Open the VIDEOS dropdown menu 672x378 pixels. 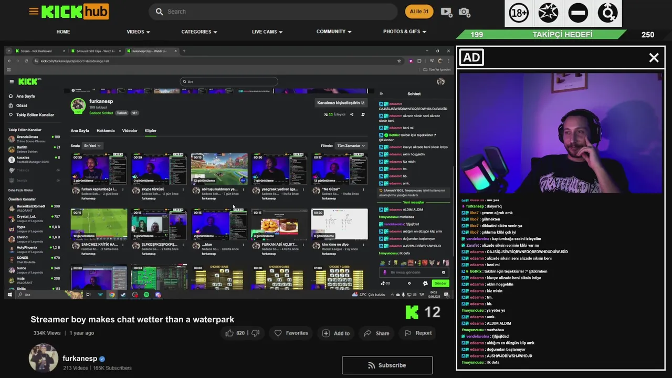pos(138,31)
